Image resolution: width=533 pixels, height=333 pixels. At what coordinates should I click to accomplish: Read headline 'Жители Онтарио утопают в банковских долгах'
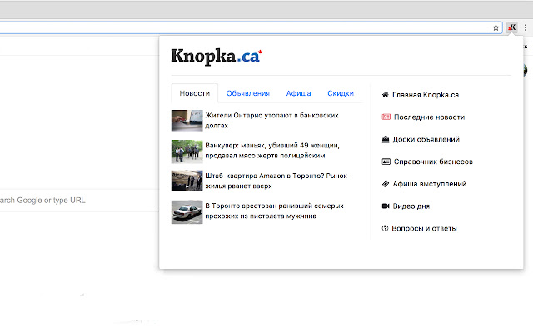(x=272, y=120)
